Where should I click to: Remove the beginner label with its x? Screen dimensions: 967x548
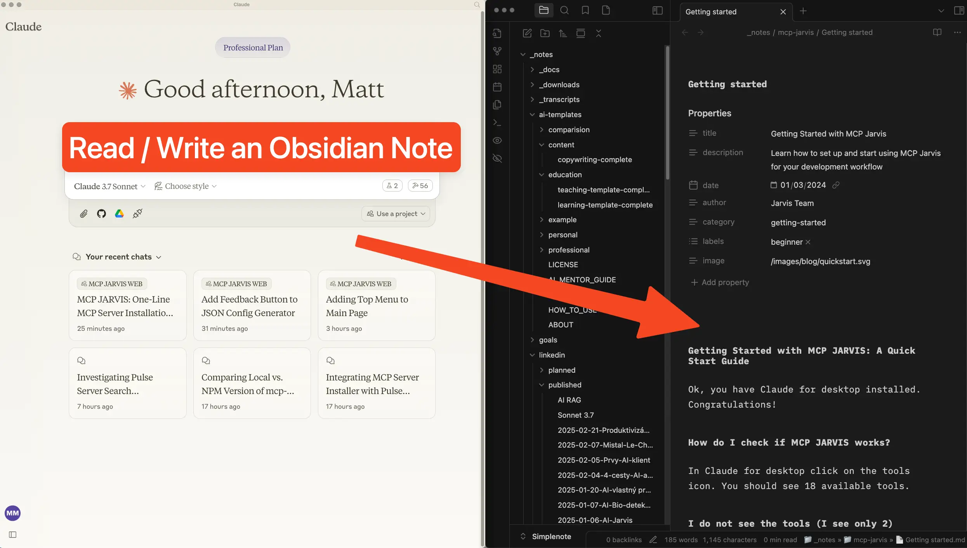[x=808, y=242]
